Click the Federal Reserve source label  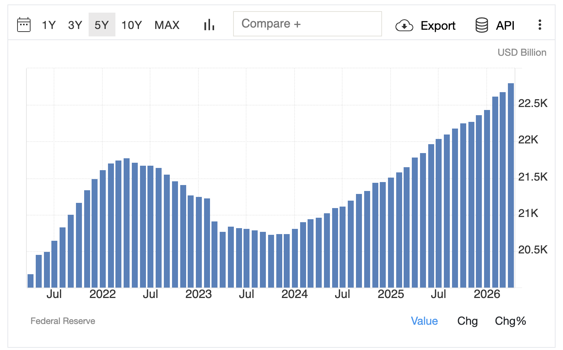(63, 321)
